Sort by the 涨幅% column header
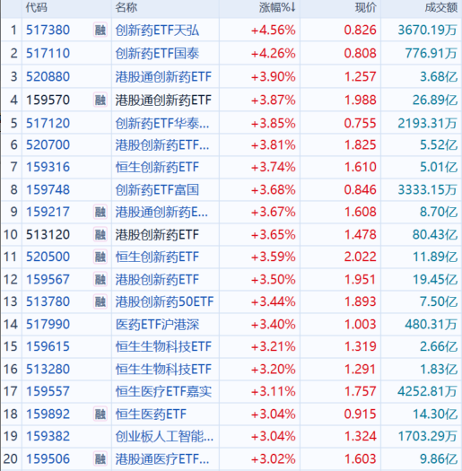The width and height of the screenshot is (462, 471). (x=277, y=7)
